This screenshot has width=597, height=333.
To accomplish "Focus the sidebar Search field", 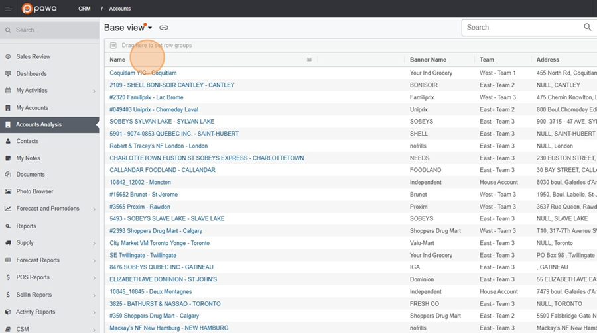I will coord(50,30).
